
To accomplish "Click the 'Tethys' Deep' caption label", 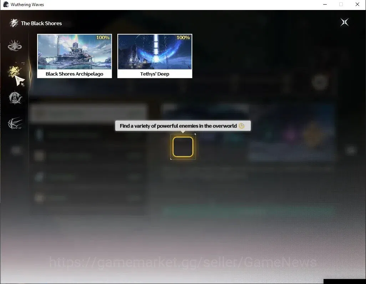I will (x=155, y=74).
